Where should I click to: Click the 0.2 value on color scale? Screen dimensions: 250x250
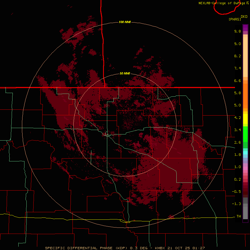237,179
